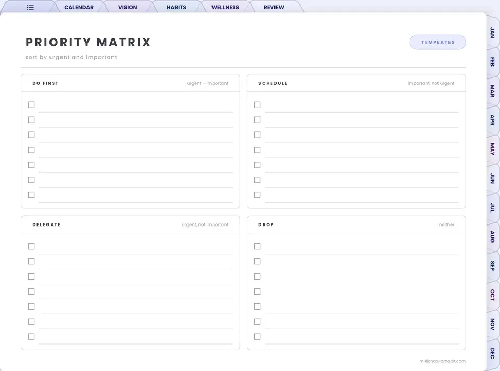Screen dimensions: 500x371
Task: Click the 'neither' label
Action: click(446, 224)
